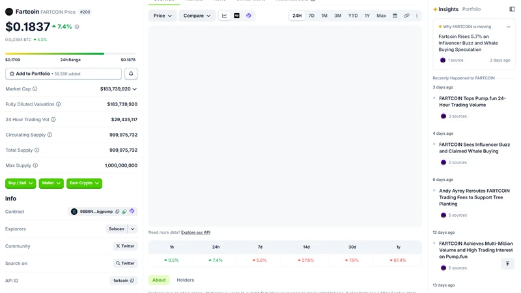This screenshot has width=521, height=293.
Task: Click the star icon in Add to Portfolio
Action: [x=12, y=74]
